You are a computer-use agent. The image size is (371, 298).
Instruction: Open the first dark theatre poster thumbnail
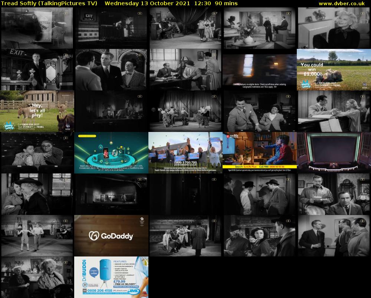[x=37, y=28]
